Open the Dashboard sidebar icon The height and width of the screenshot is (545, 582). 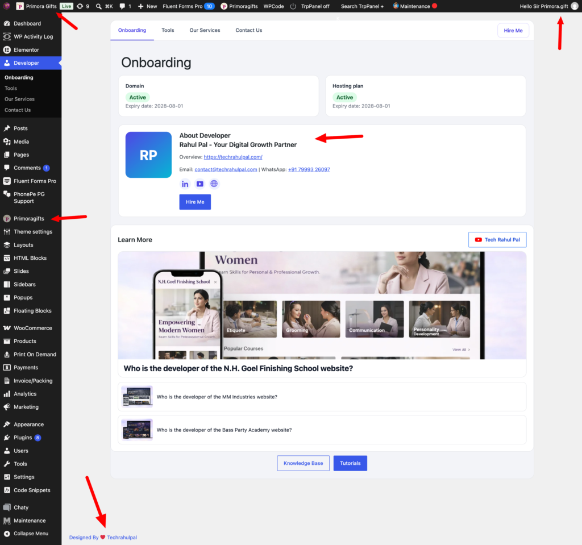(7, 23)
